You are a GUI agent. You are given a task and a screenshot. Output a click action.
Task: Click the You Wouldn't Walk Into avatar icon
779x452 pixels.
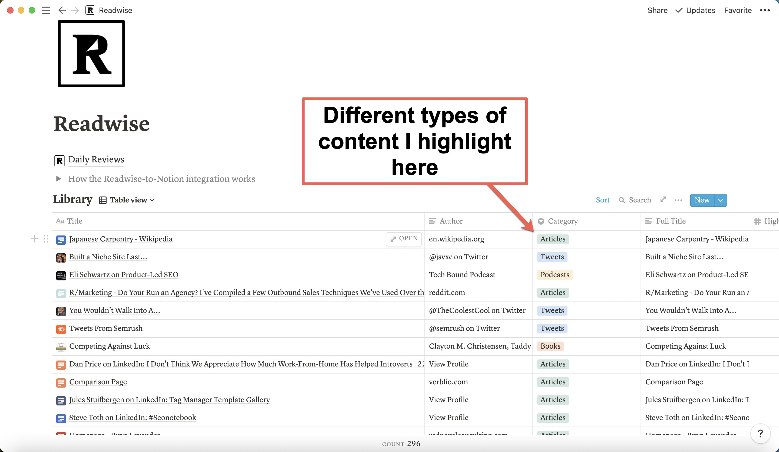(x=61, y=311)
